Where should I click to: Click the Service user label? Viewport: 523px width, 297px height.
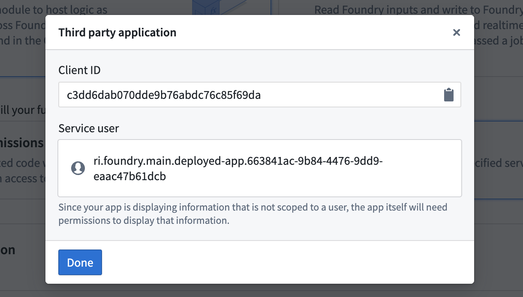coord(88,128)
